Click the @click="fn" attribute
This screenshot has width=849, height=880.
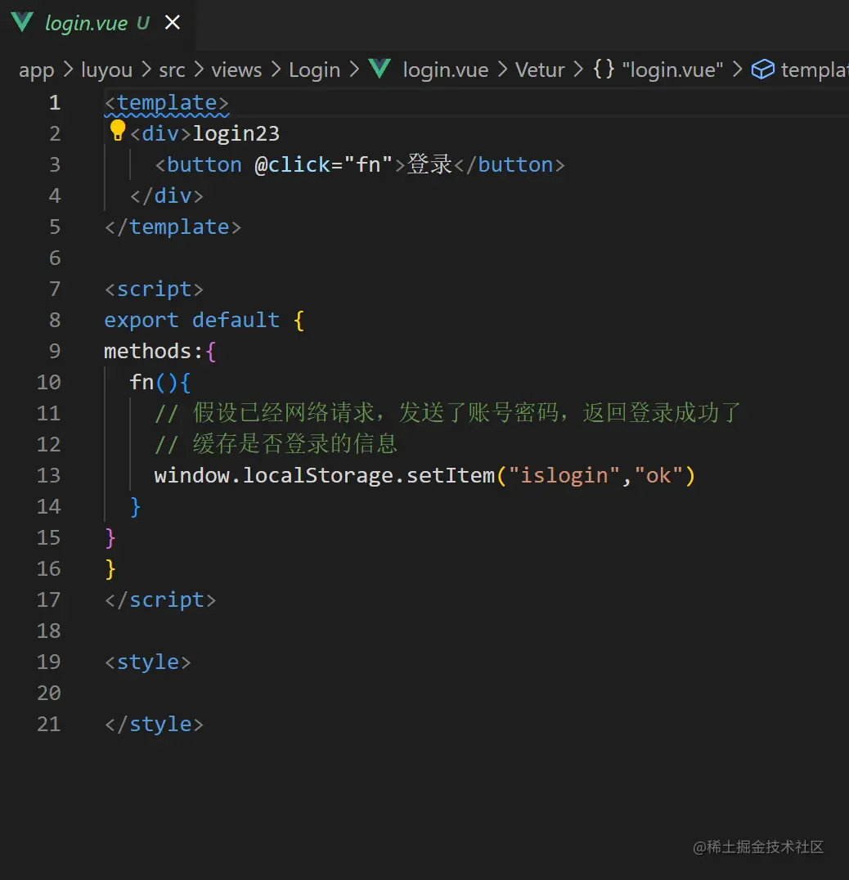tap(323, 164)
